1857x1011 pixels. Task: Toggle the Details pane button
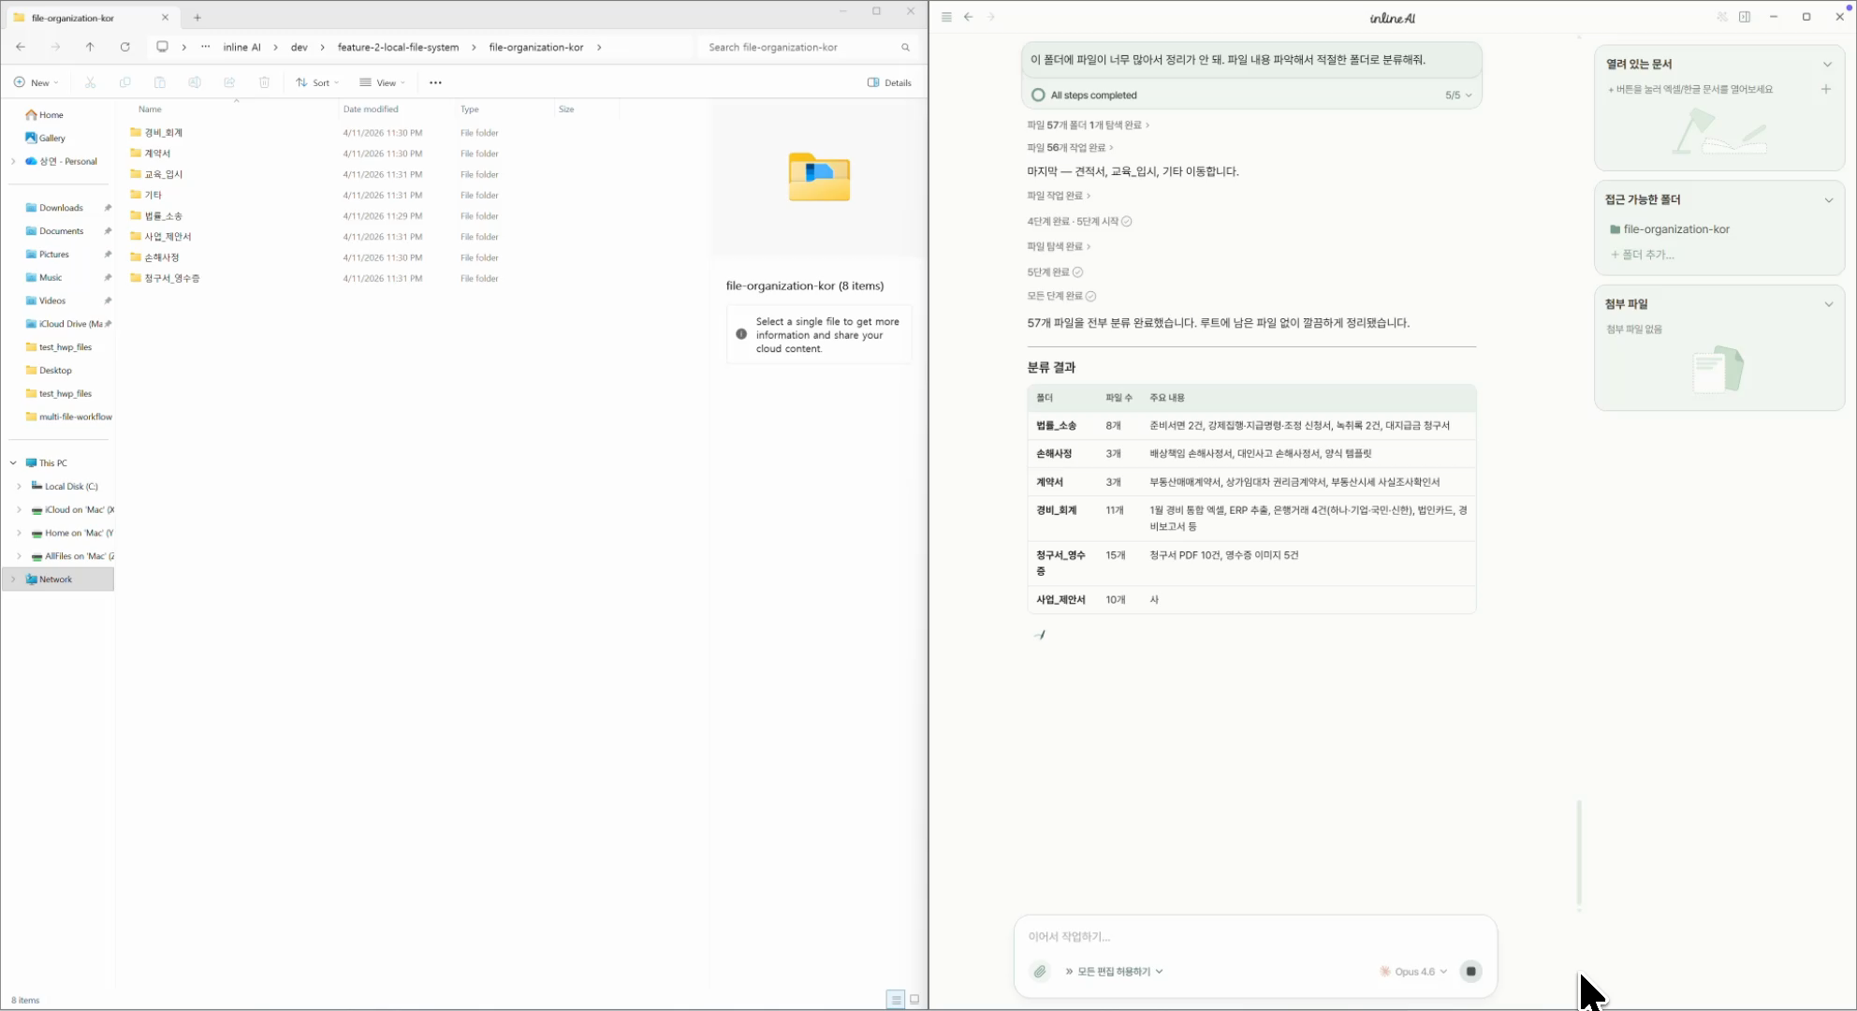889,82
